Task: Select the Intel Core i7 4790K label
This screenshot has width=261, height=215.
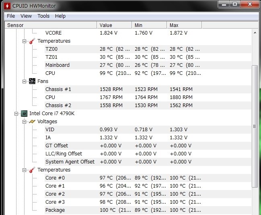Action: (52, 114)
